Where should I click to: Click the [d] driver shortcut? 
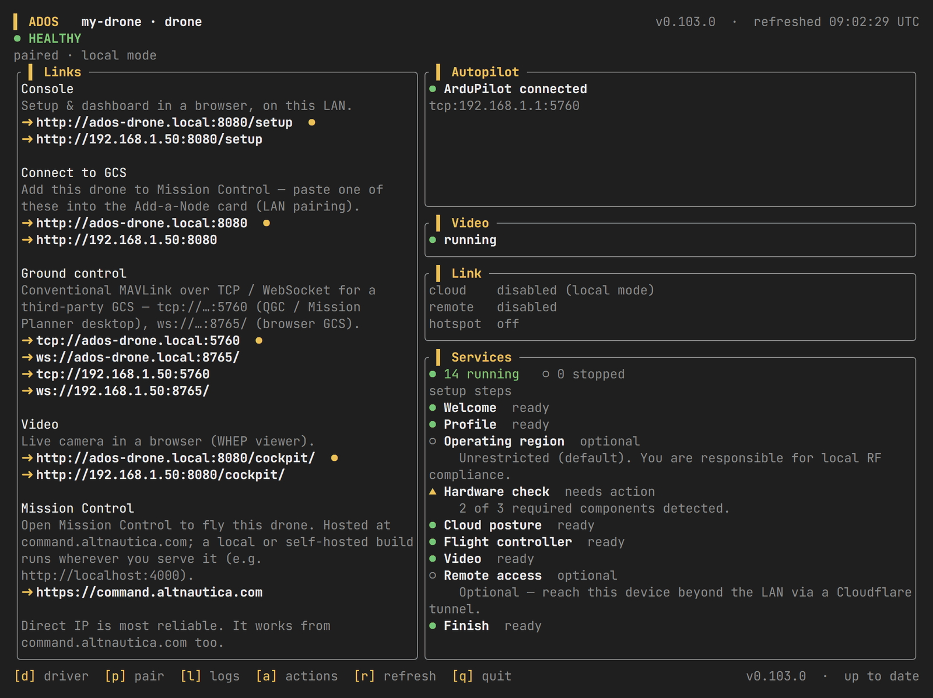click(x=51, y=676)
